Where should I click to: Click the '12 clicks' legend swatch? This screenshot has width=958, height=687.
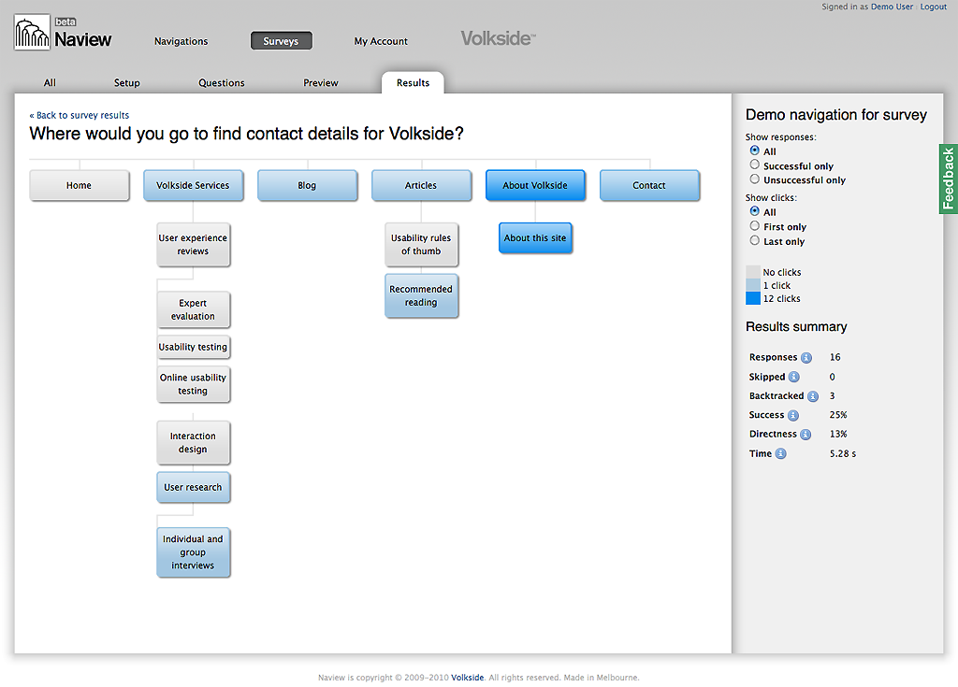click(x=753, y=298)
